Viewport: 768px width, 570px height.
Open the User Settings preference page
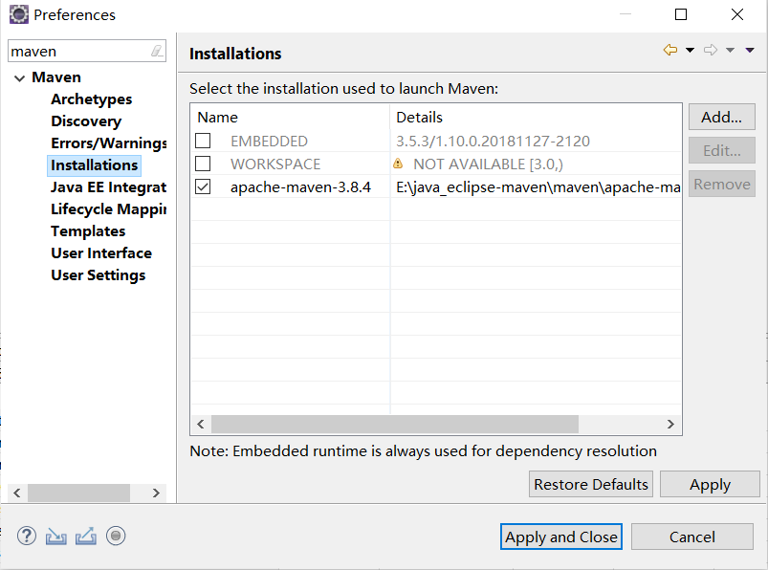tap(99, 275)
